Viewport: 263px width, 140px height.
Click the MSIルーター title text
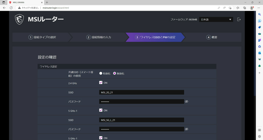tap(46, 19)
